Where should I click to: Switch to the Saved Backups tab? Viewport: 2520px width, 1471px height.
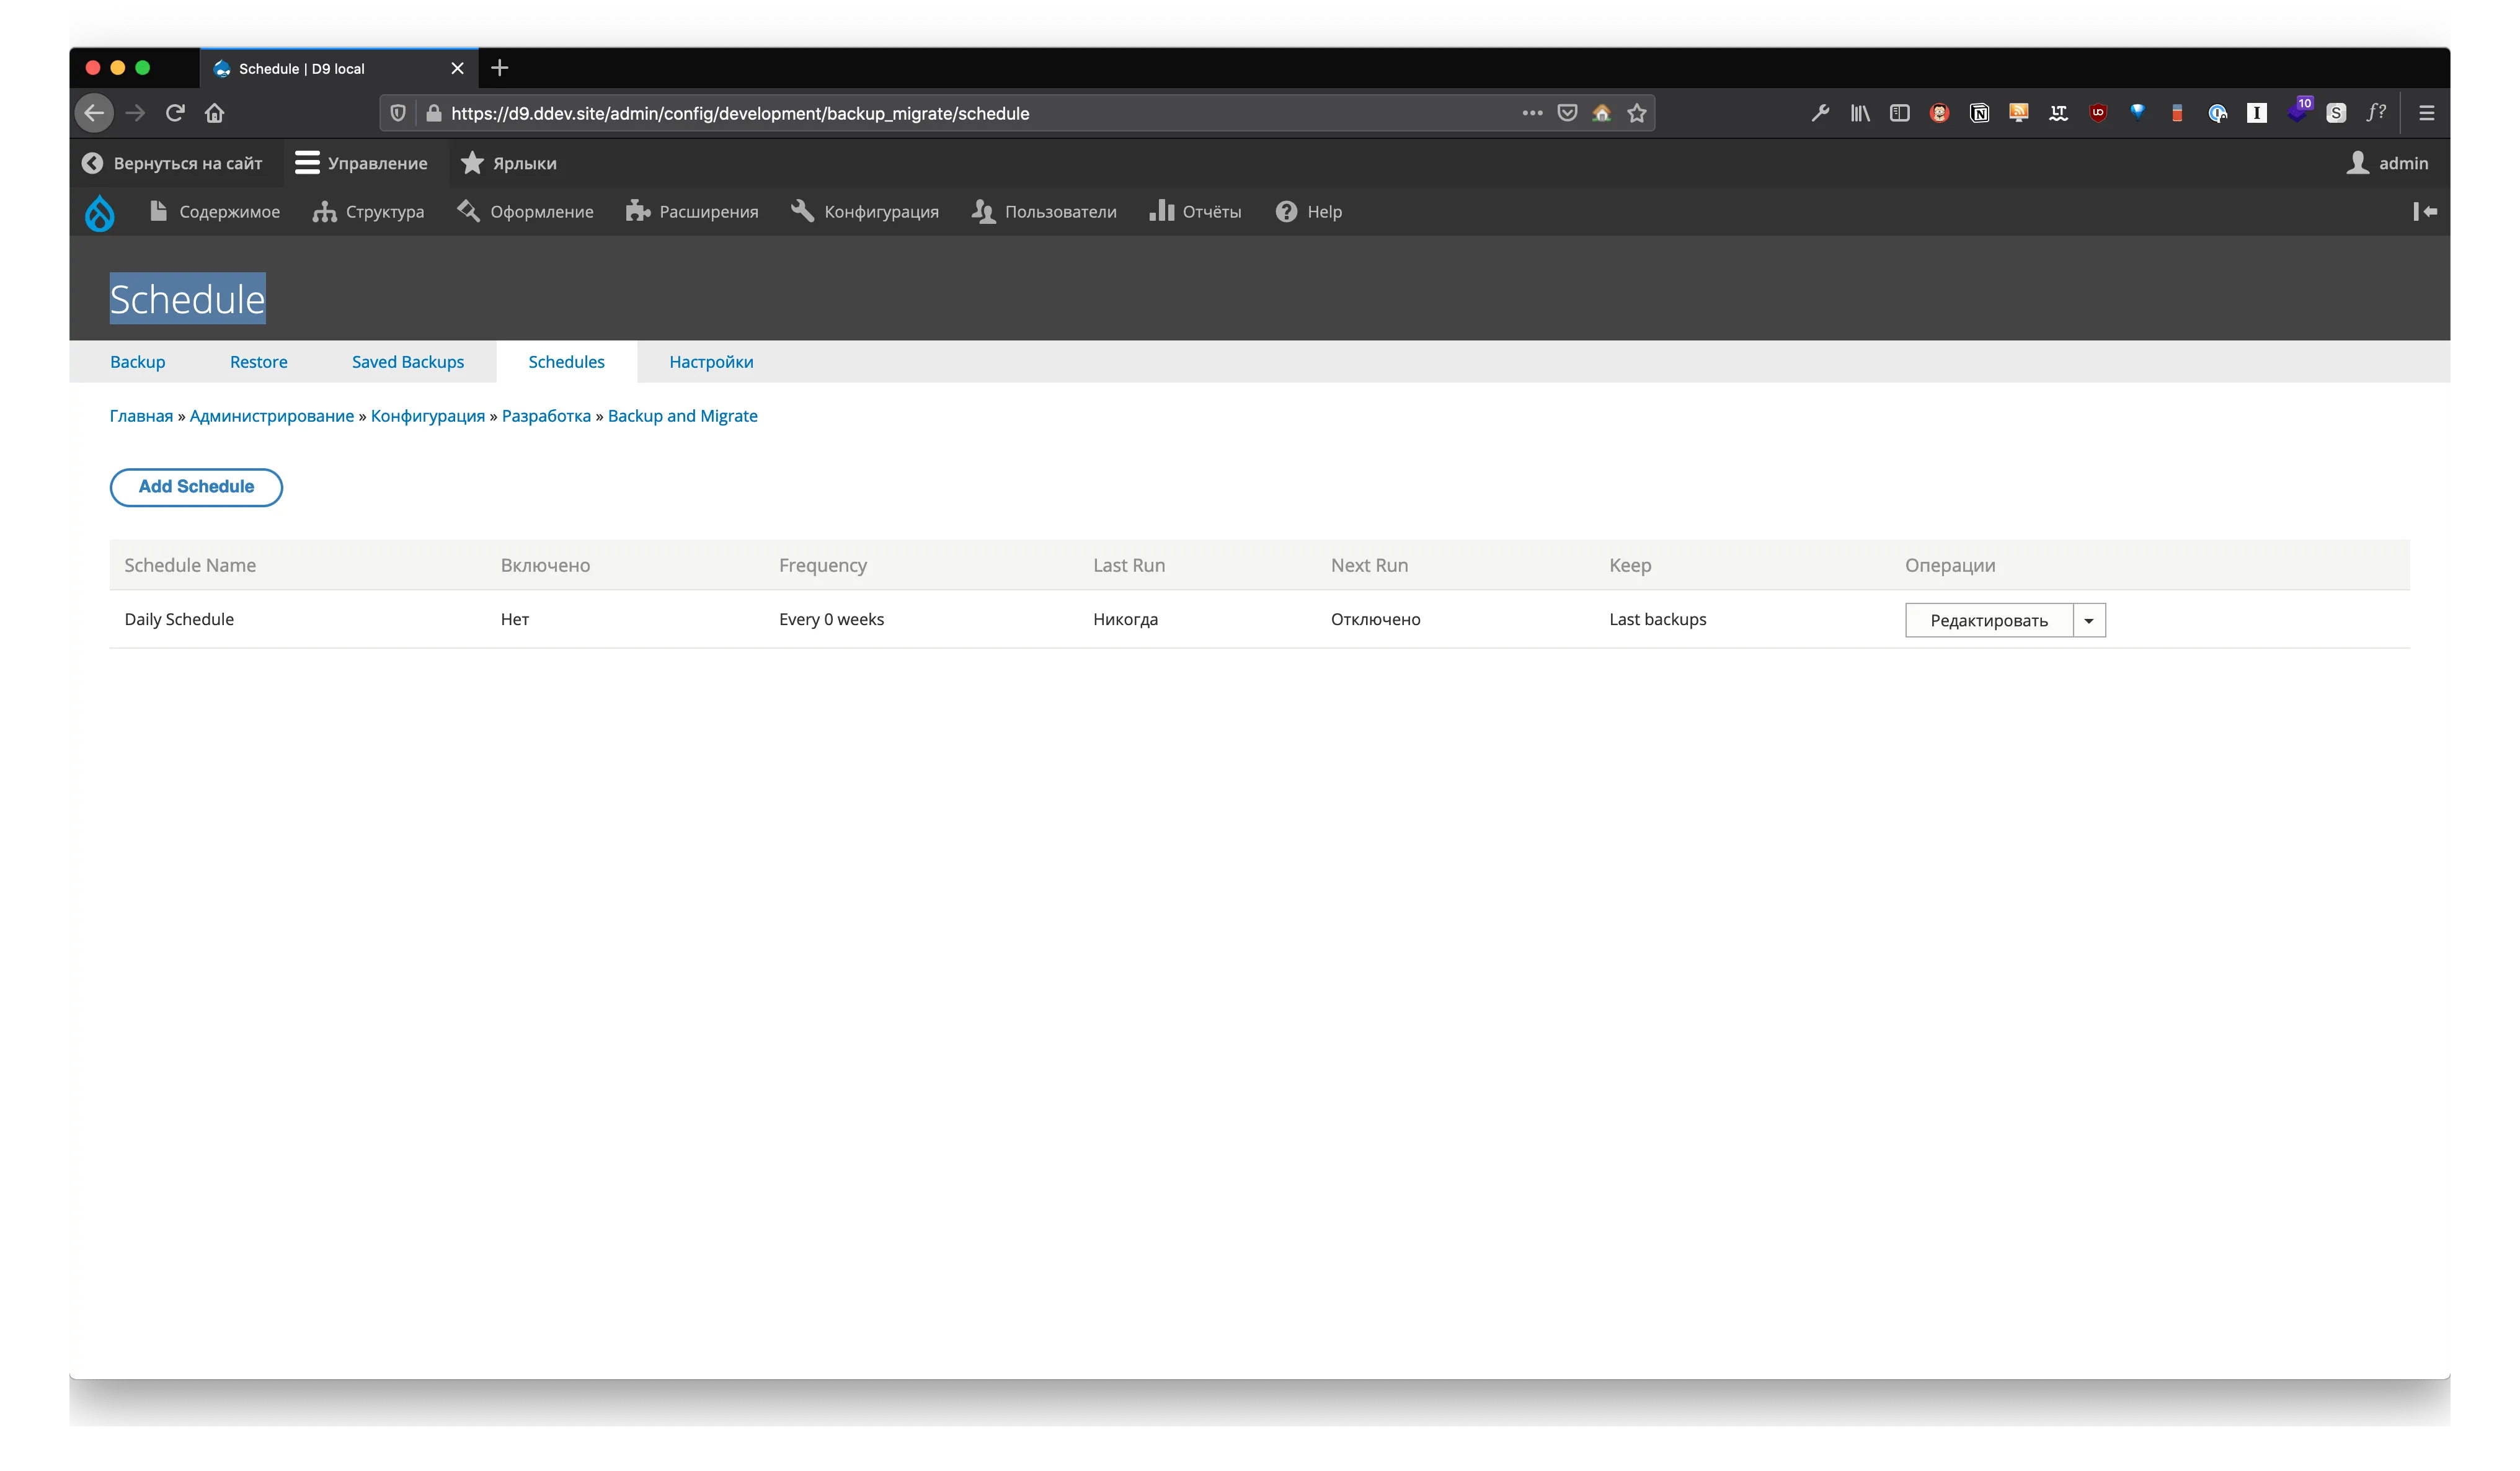pos(408,361)
